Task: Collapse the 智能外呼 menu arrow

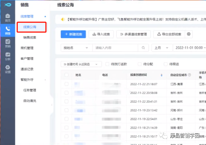Action: click(x=45, y=80)
